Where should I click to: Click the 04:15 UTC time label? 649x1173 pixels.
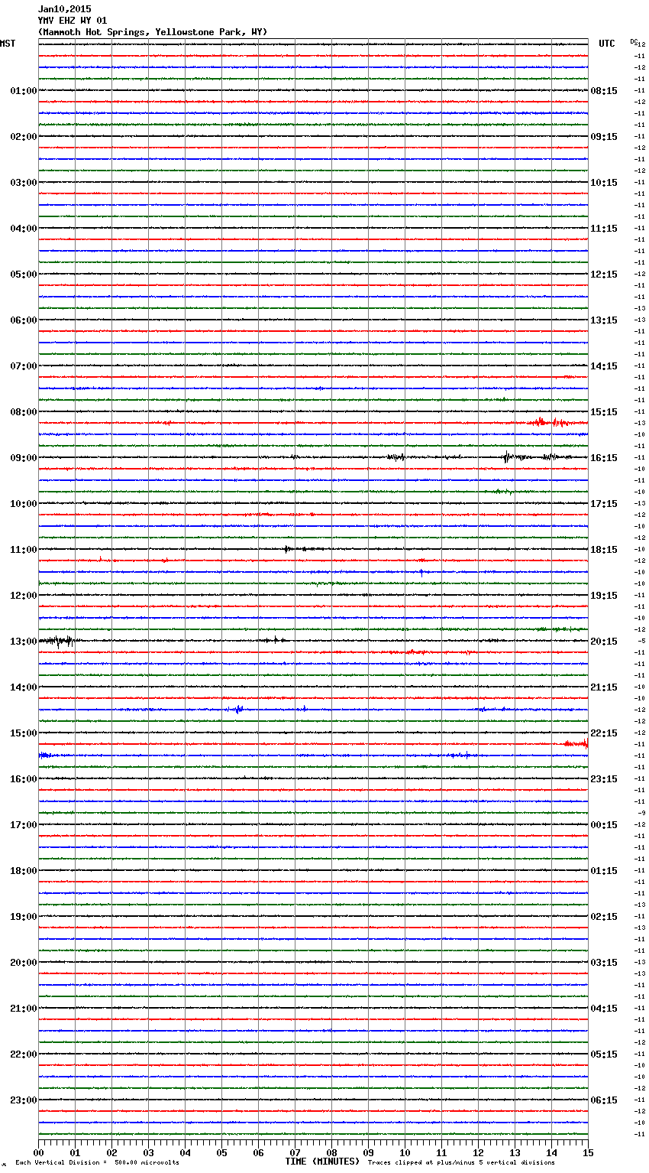click(604, 1009)
